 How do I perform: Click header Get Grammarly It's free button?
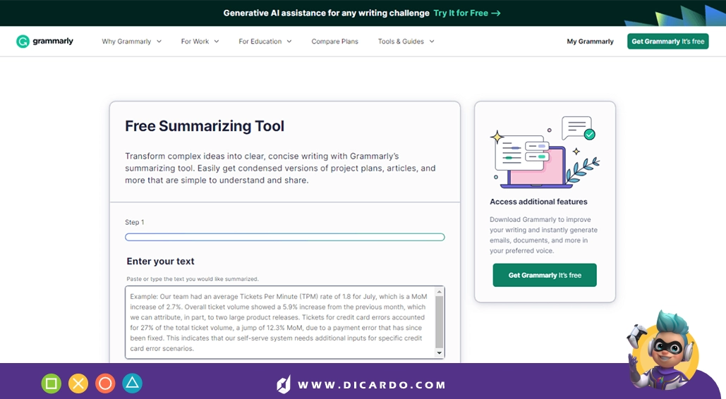(x=667, y=41)
